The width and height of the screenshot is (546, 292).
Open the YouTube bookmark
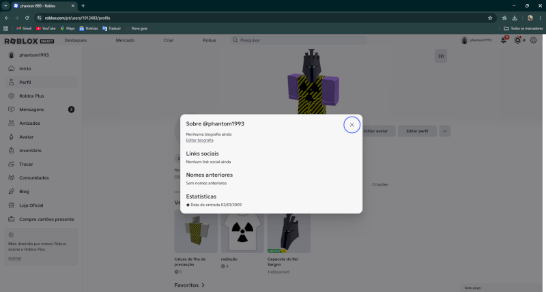click(46, 29)
